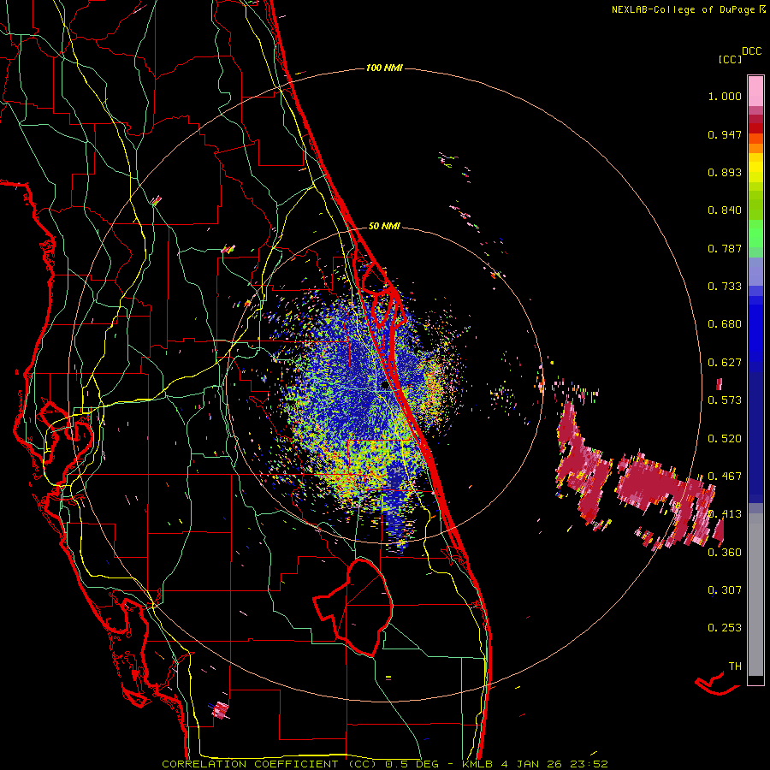
Task: Pick the dark navy swatch beside 0.520
Action: tap(755, 437)
